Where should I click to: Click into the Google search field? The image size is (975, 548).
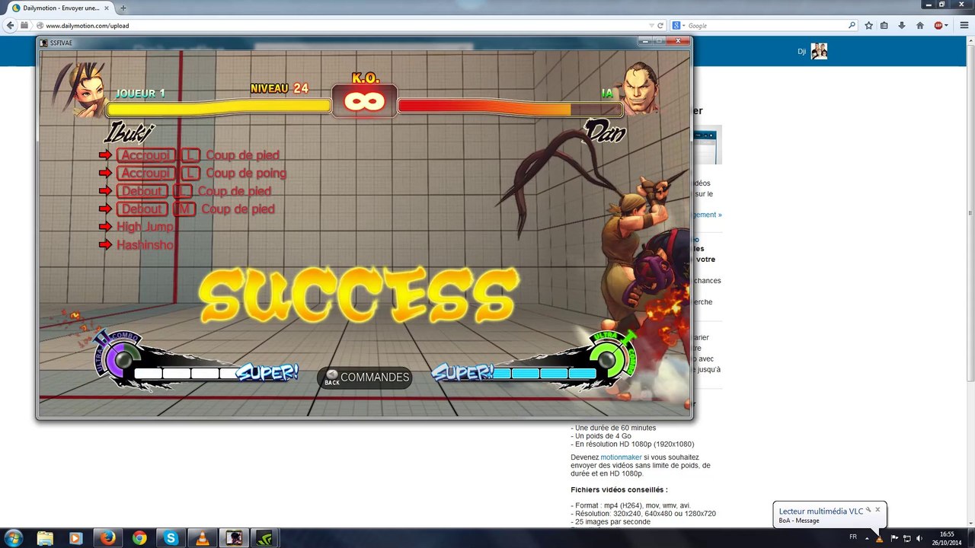coord(767,25)
